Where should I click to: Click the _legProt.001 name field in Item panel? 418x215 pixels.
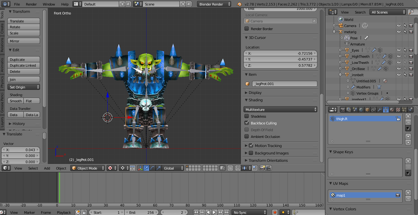pos(284,84)
